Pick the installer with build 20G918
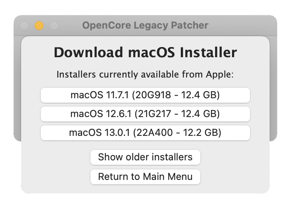The image size is (287, 204). tap(145, 95)
